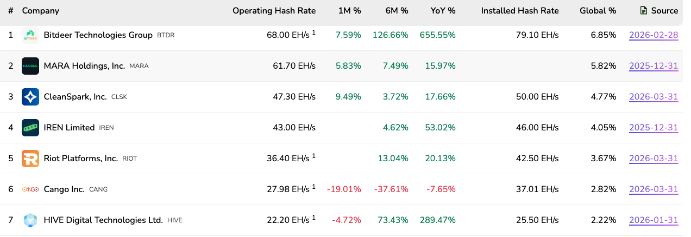The height and width of the screenshot is (237, 691).
Task: Click the Riot Platforms, Inc. company name
Action: coord(80,159)
